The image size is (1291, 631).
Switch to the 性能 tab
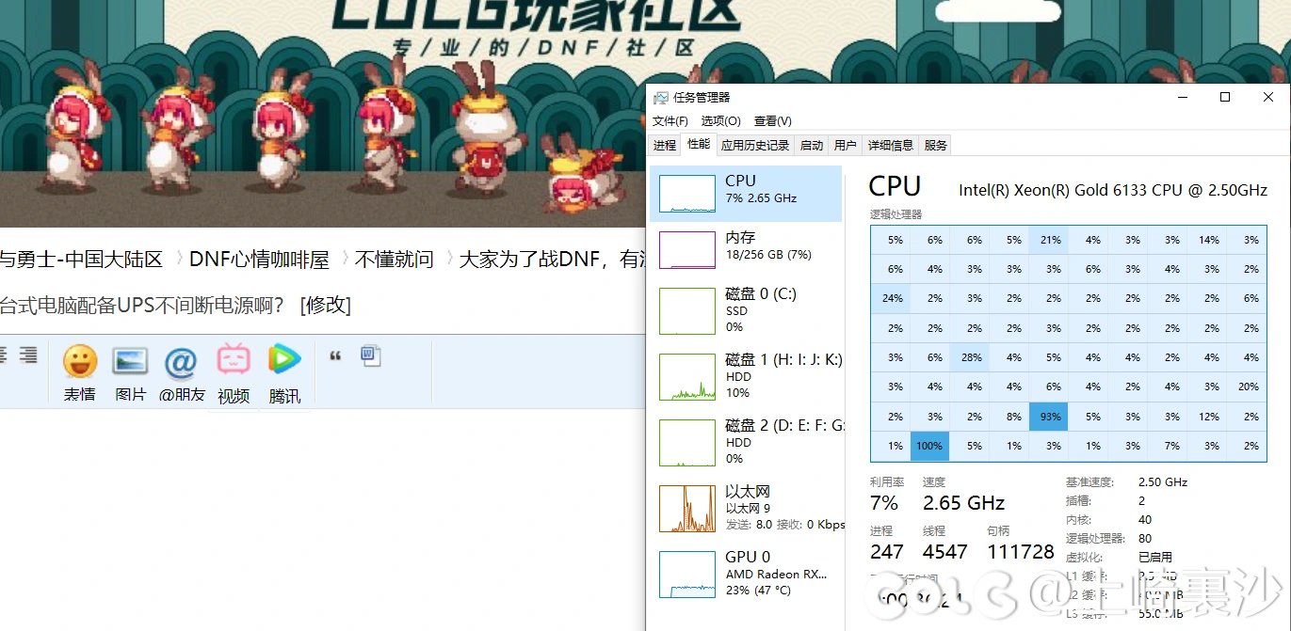click(x=699, y=144)
